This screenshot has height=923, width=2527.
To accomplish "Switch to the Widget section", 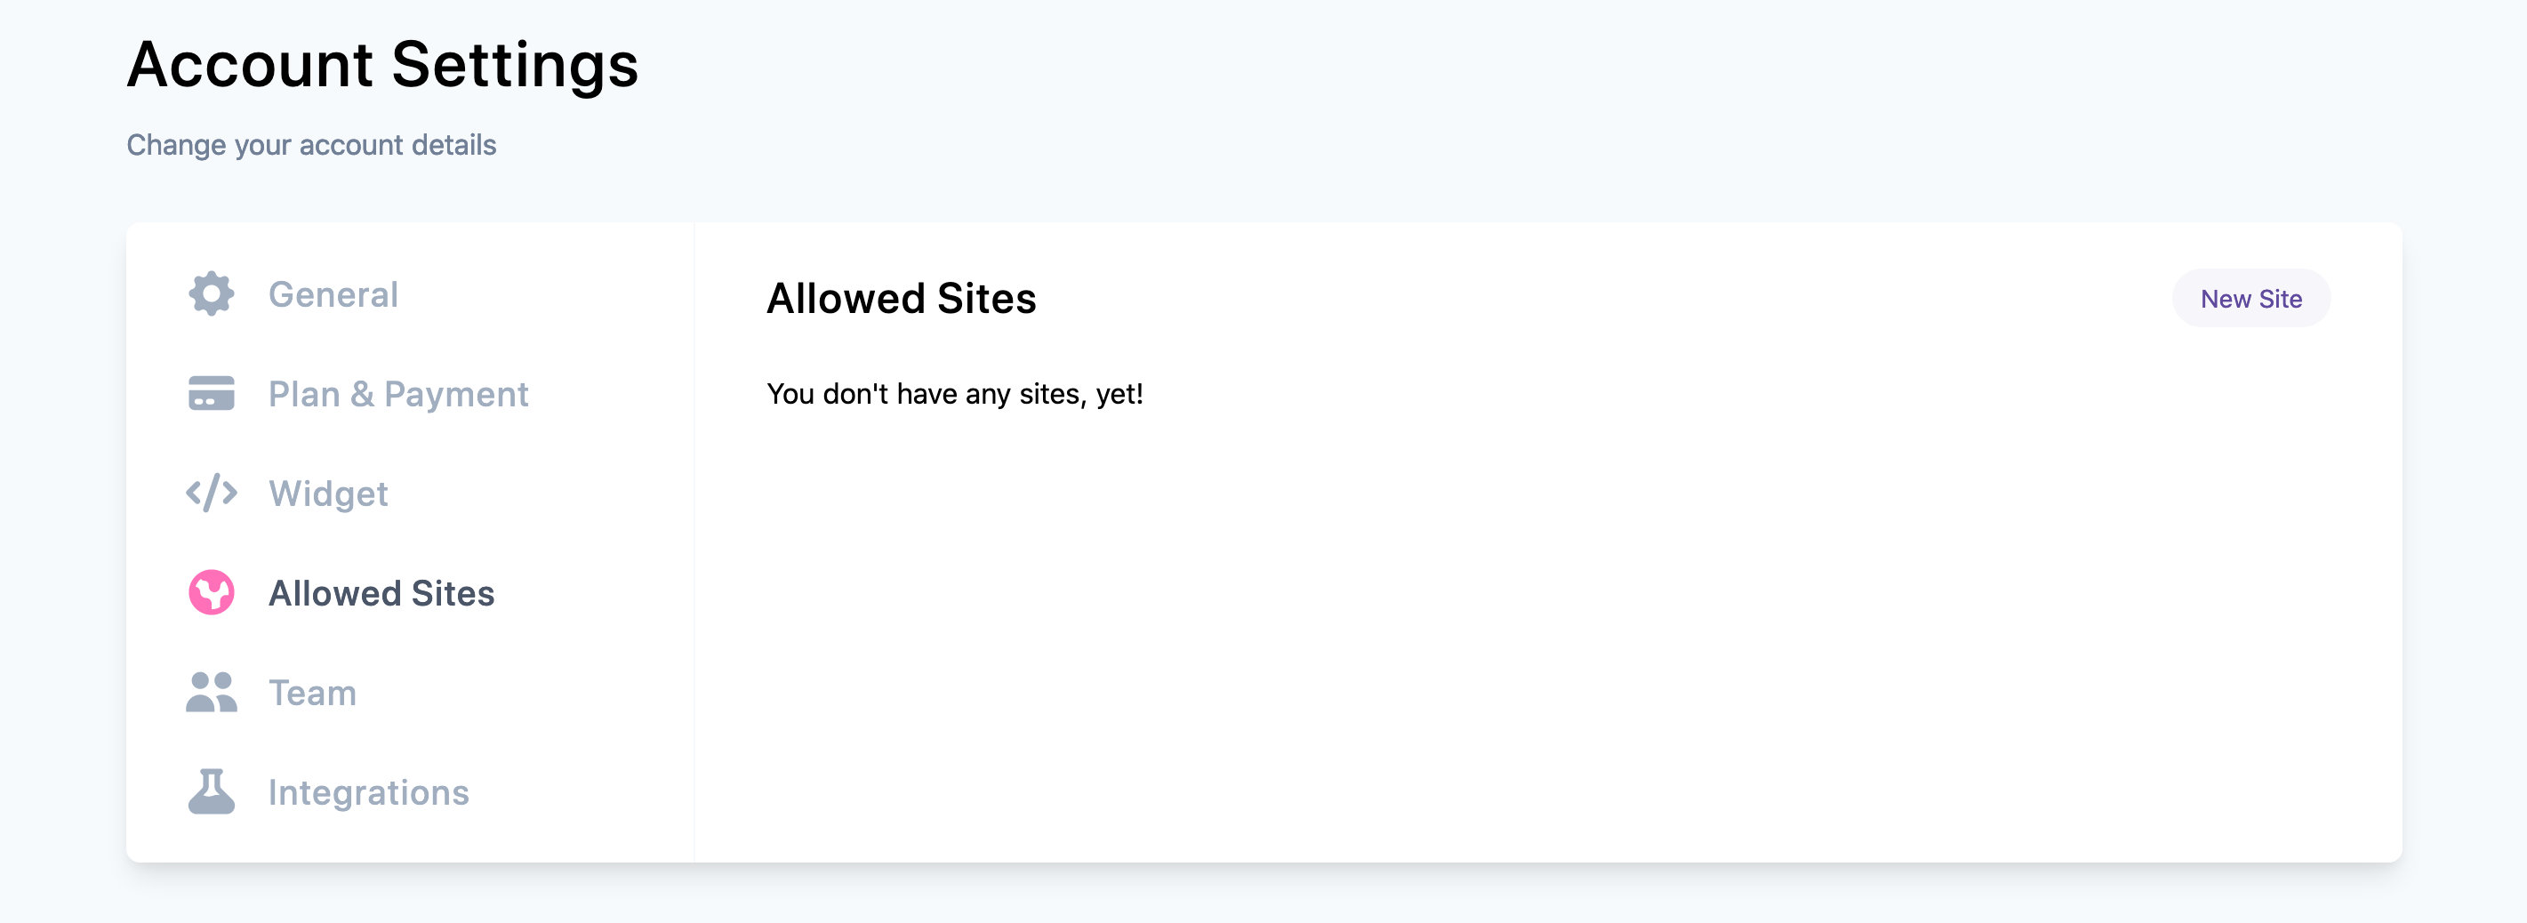I will click(x=327, y=494).
